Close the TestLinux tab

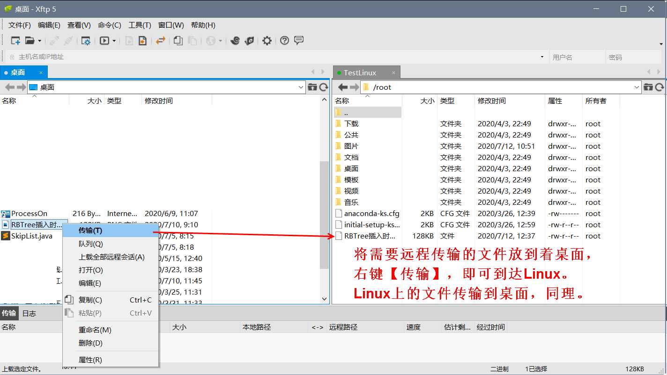(393, 72)
